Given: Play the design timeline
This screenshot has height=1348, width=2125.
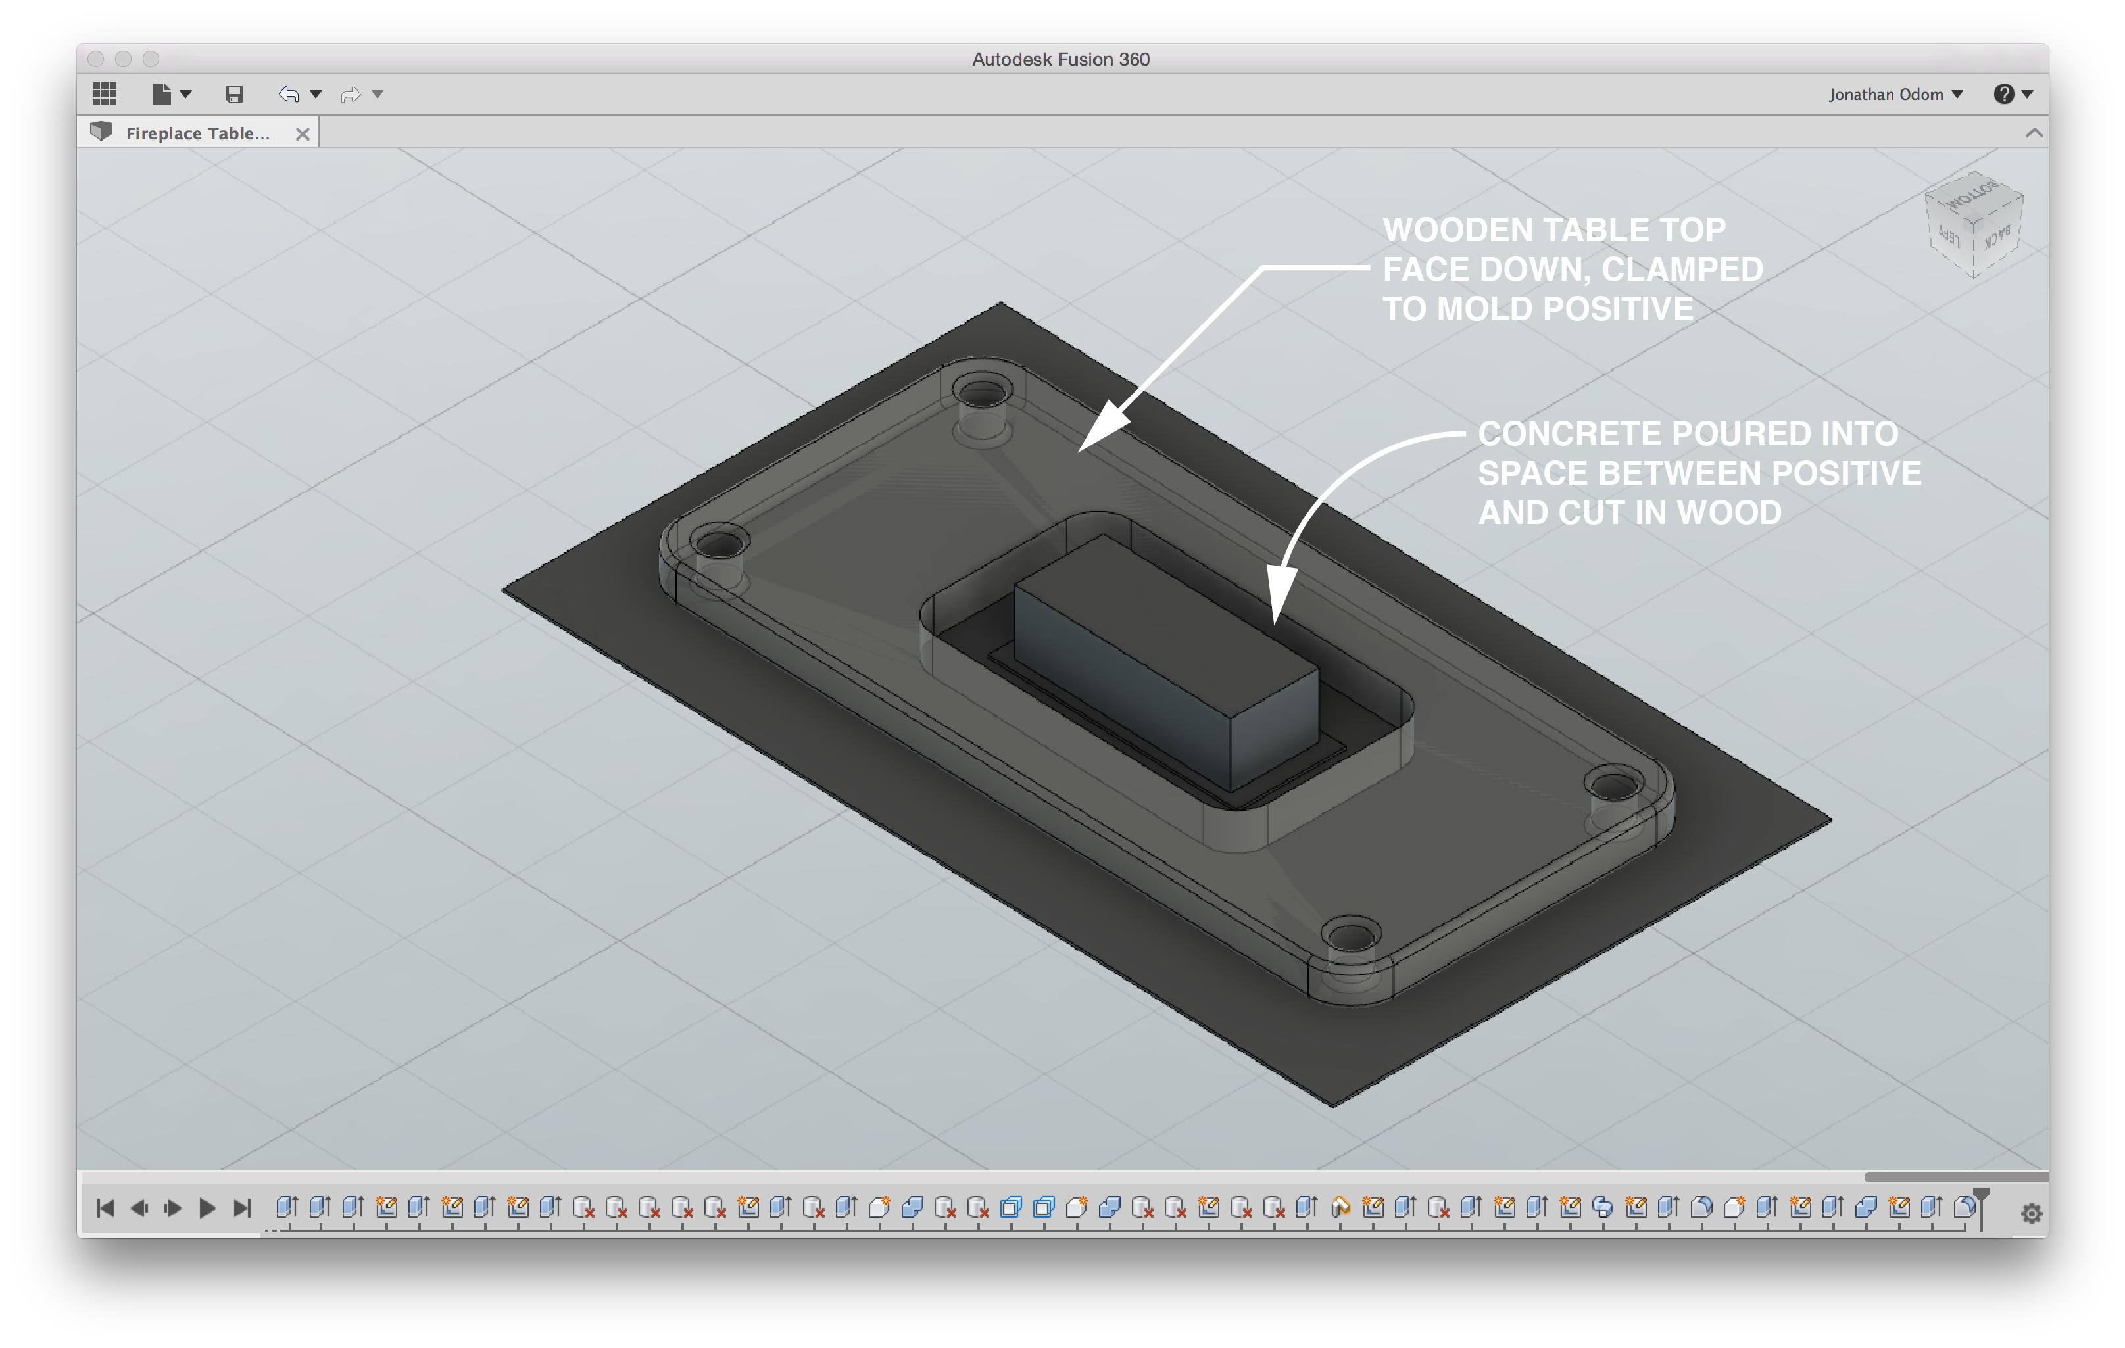Looking at the screenshot, I should 207,1208.
